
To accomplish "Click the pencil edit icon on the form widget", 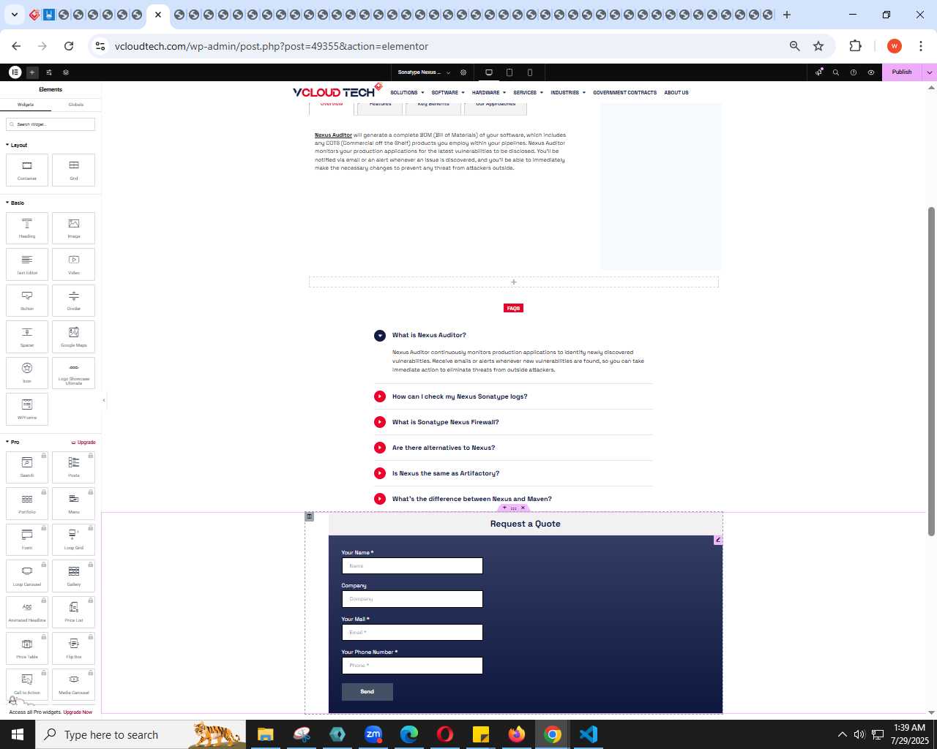I will [718, 540].
